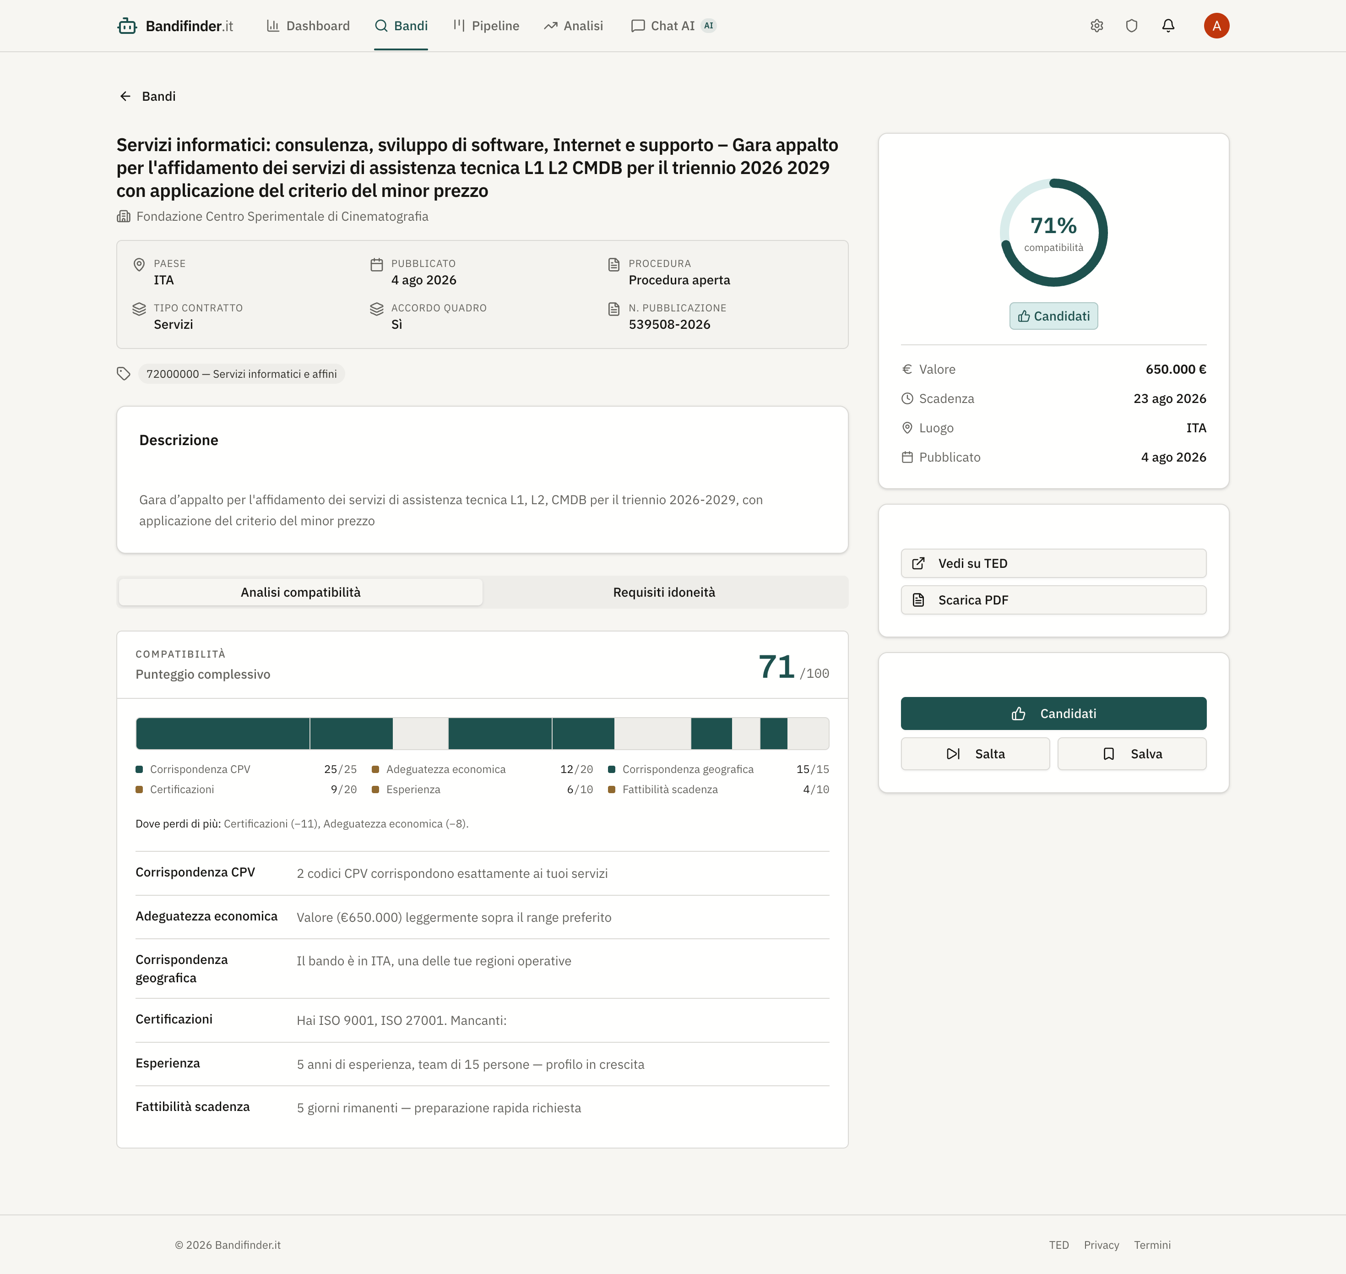Click the Corrispondenza CPV segment of score bar
The height and width of the screenshot is (1274, 1346).
point(223,734)
